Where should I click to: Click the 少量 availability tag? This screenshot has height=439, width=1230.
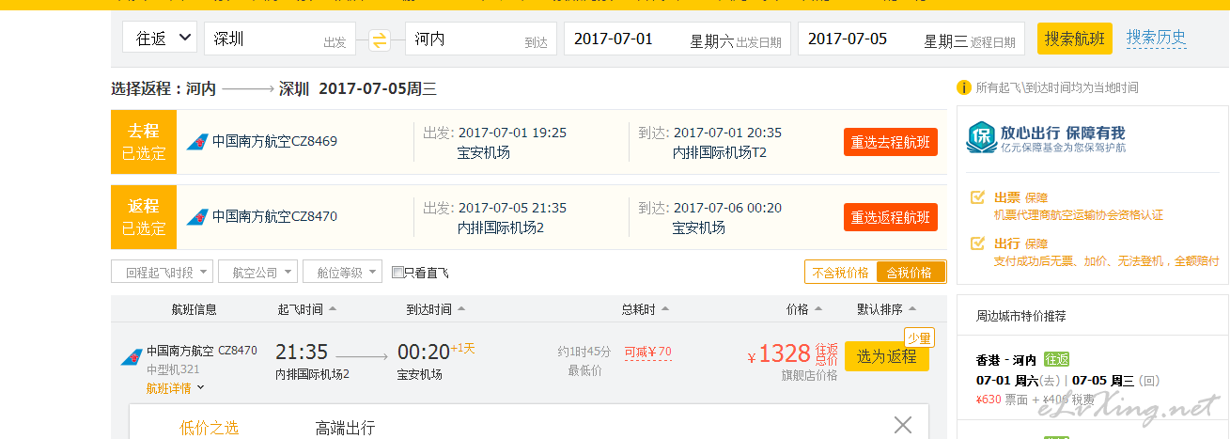[919, 338]
